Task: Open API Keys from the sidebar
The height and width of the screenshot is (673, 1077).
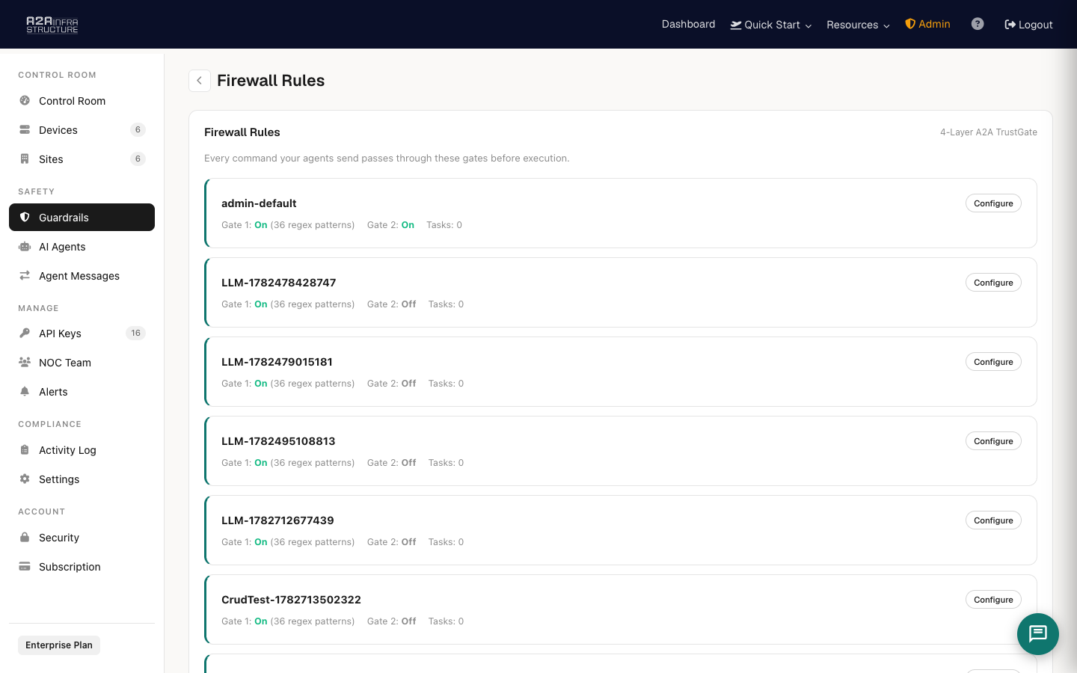Action: [82, 334]
